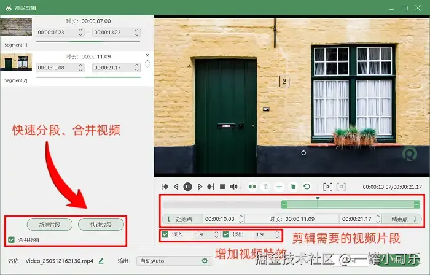Decrease timeline end time 00:00:21.17 stepper
The height and width of the screenshot is (275, 430).
point(378,222)
